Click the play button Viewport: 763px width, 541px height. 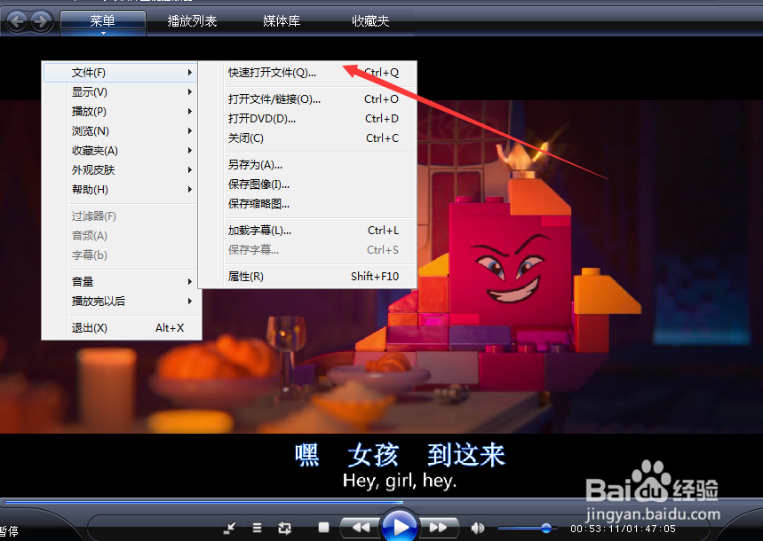tap(400, 527)
